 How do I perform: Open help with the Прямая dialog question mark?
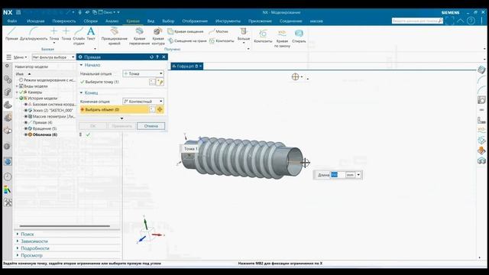[157, 57]
